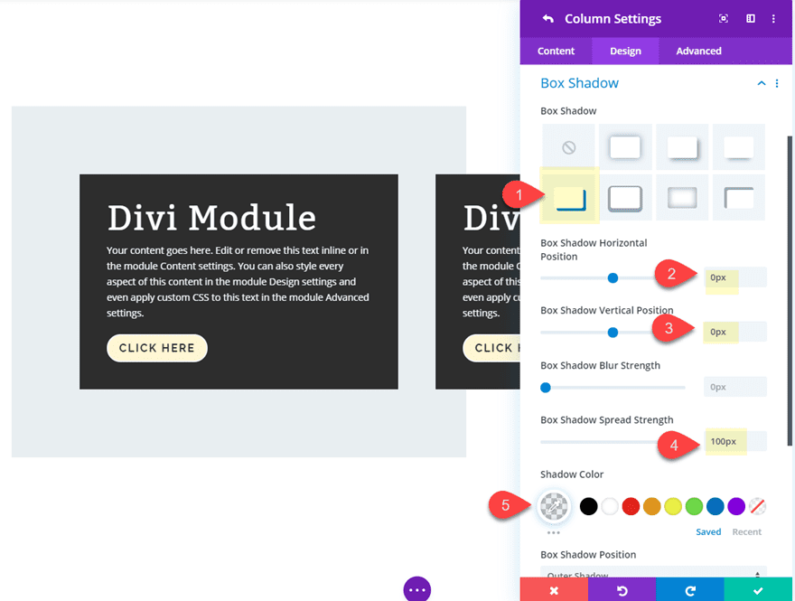Show Saved colors palette

pyautogui.click(x=708, y=531)
